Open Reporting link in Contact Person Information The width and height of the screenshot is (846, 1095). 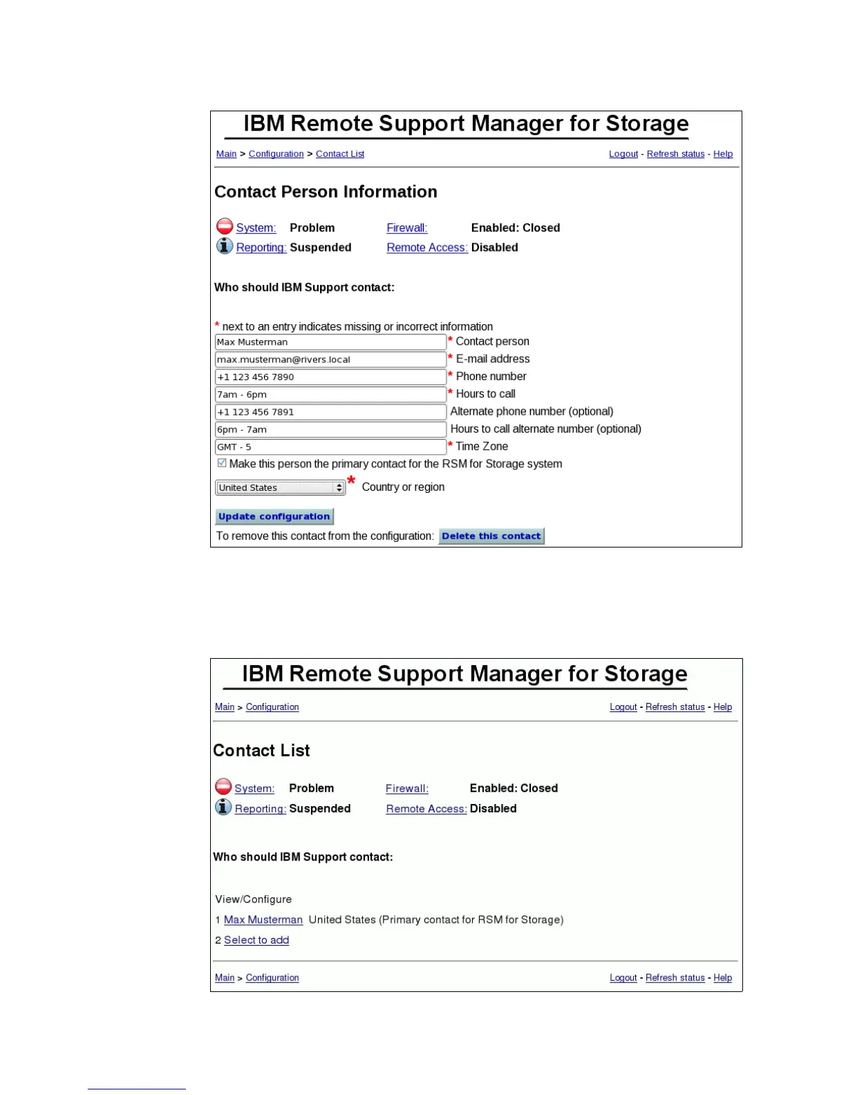261,247
